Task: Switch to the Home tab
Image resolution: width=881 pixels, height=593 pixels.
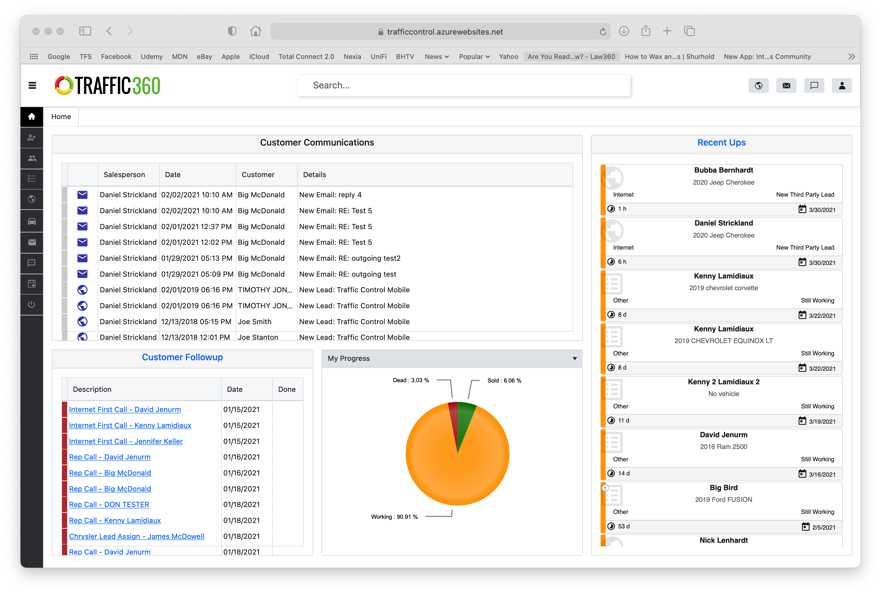Action: (61, 116)
